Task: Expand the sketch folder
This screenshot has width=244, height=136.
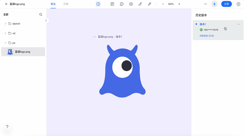Action: point(6,24)
